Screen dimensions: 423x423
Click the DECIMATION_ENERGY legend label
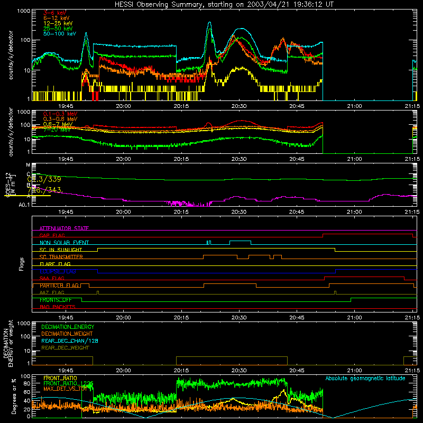68,327
